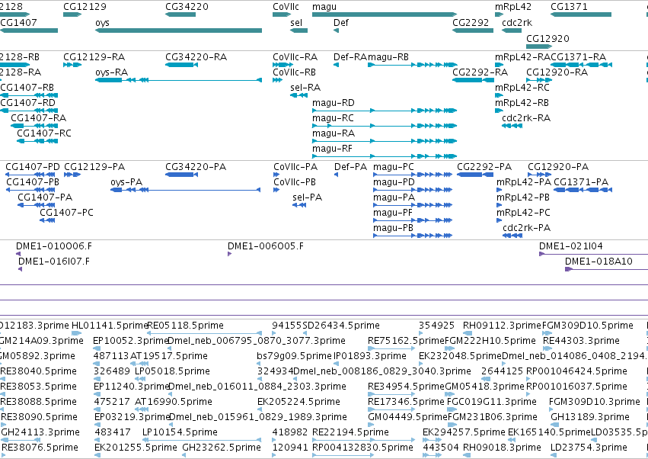
Task: Click the CG1371-PA protein label
Action: 581,182
